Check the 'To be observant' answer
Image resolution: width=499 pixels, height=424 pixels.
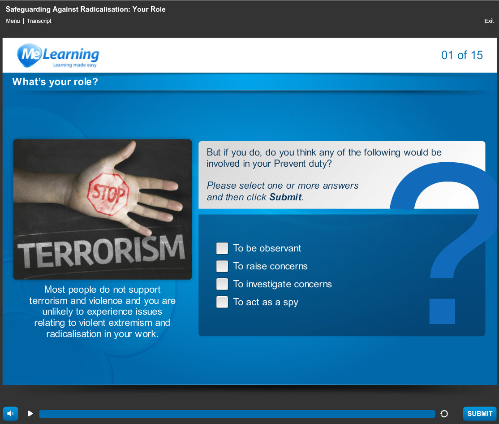(x=222, y=248)
